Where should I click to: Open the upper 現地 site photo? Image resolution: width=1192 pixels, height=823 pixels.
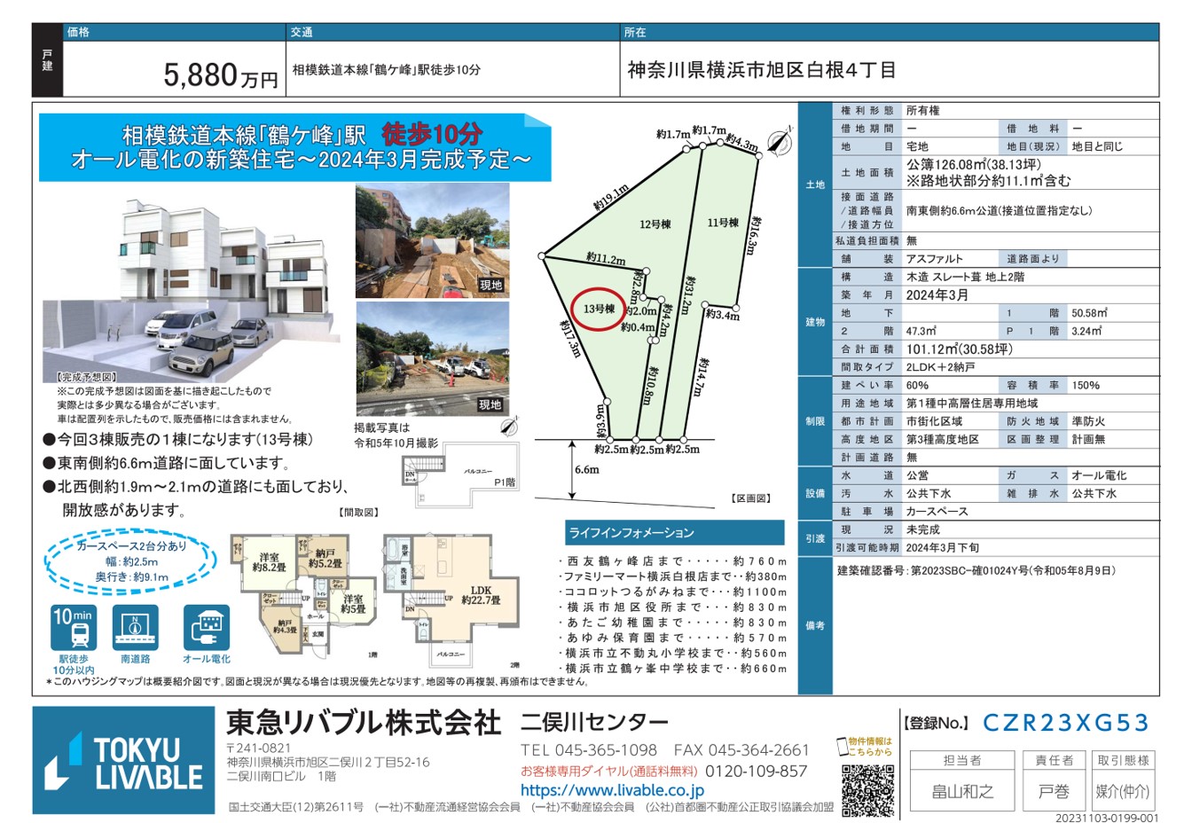click(x=432, y=239)
